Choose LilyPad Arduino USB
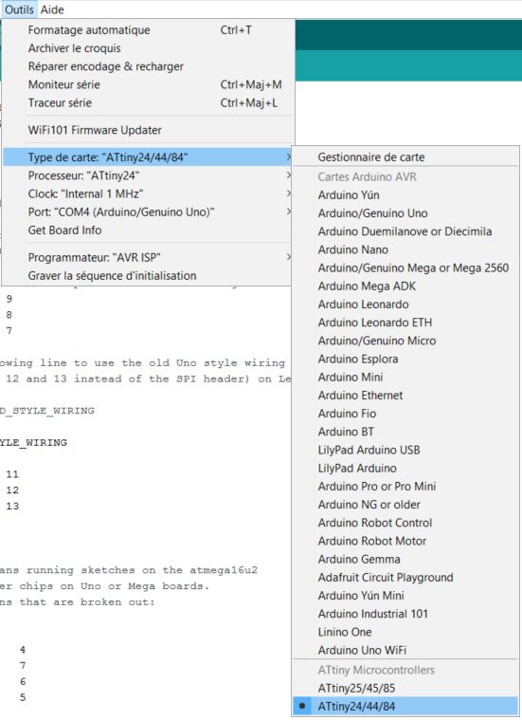The width and height of the screenshot is (522, 720). pyautogui.click(x=405, y=450)
